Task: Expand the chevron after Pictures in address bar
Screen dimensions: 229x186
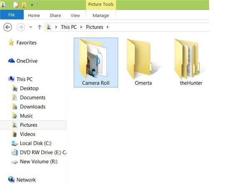Action: coord(108,27)
